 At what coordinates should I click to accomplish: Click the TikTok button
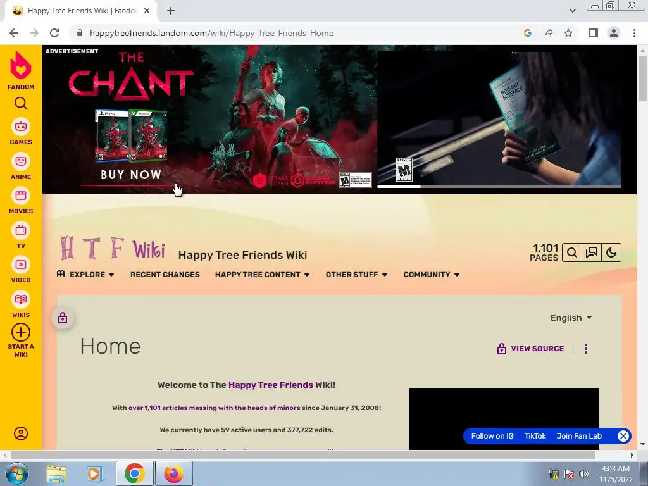(x=535, y=436)
